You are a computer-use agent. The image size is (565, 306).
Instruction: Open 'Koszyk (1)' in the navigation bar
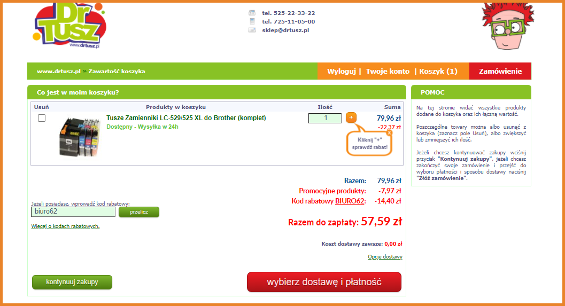pyautogui.click(x=438, y=71)
